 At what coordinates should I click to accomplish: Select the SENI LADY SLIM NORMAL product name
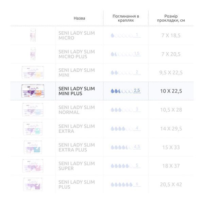(x=76, y=110)
